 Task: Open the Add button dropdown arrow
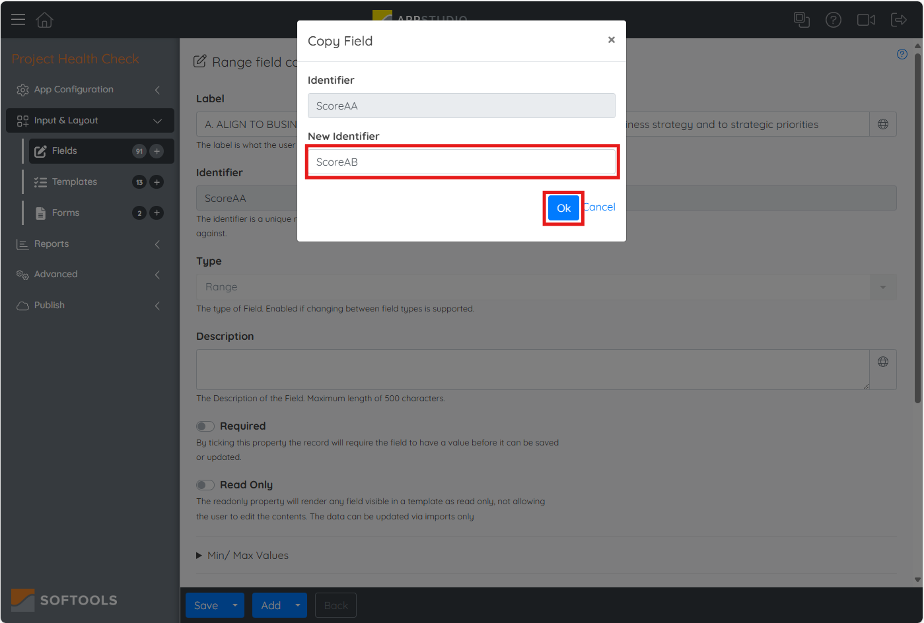click(x=298, y=605)
